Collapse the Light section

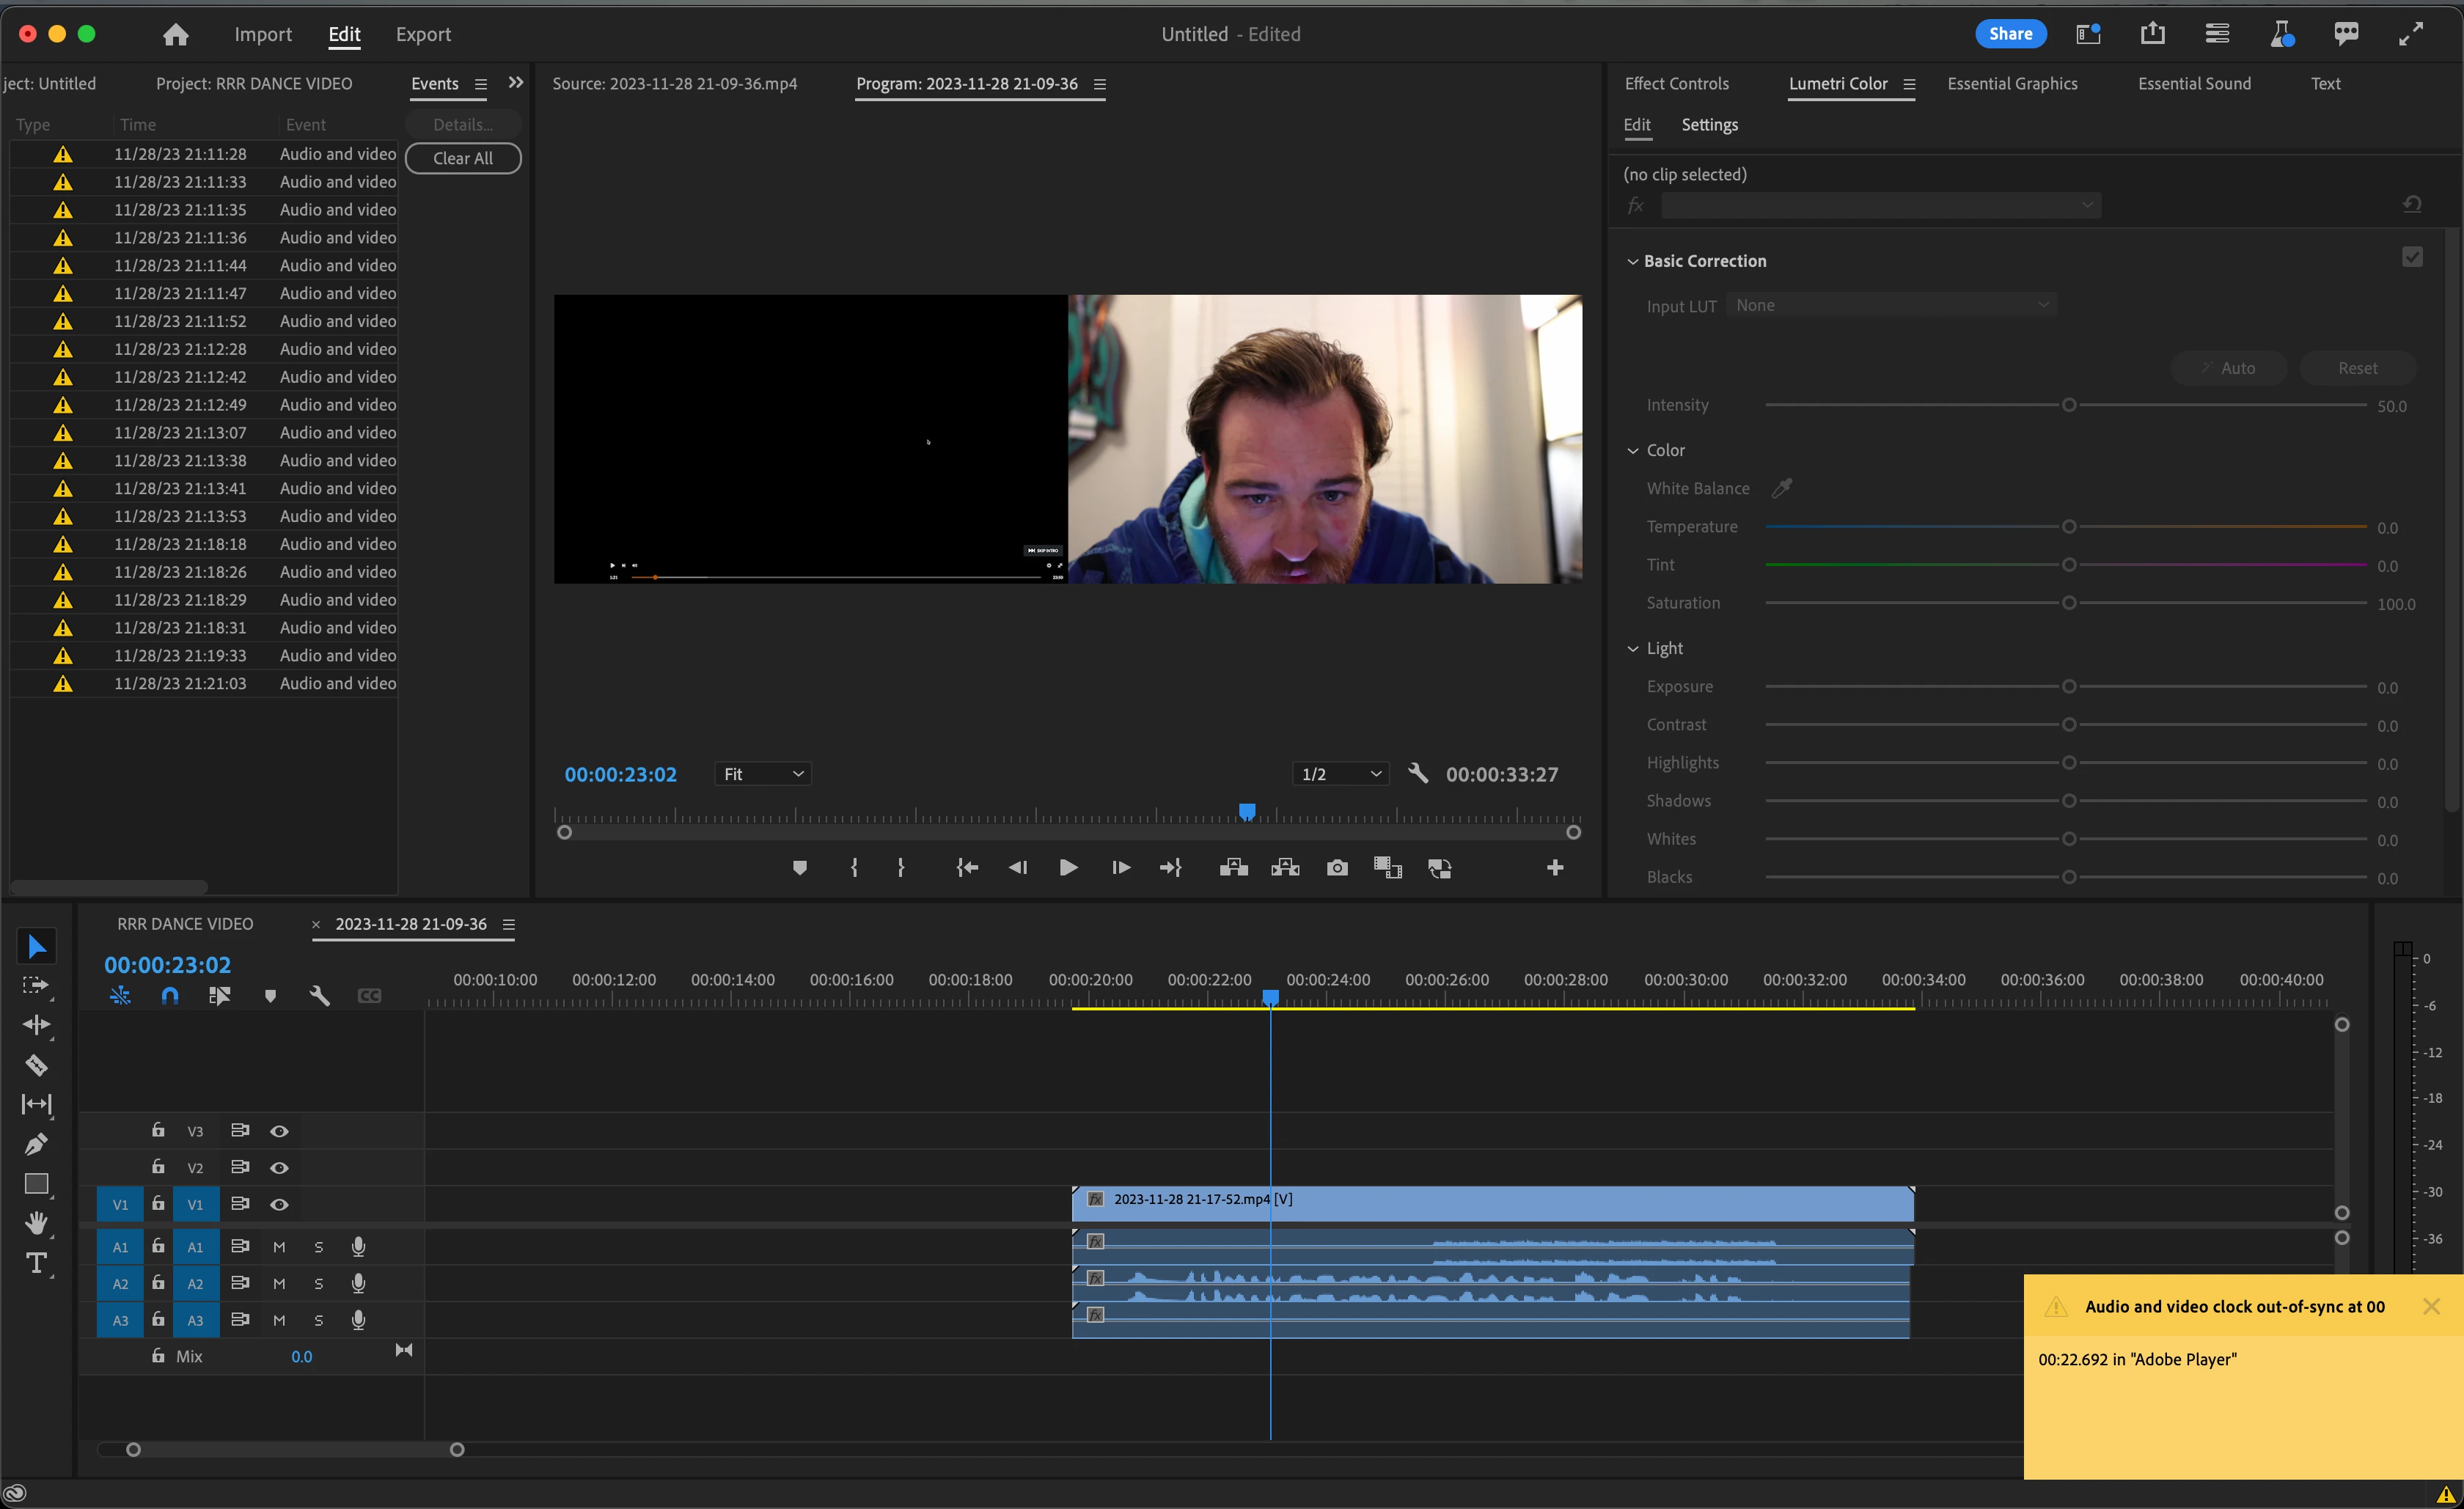pyautogui.click(x=1633, y=649)
